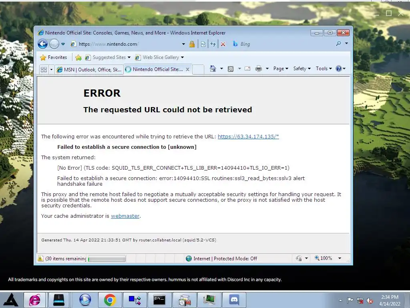Click the webmaster link
The width and height of the screenshot is (410, 308).
pyautogui.click(x=125, y=216)
